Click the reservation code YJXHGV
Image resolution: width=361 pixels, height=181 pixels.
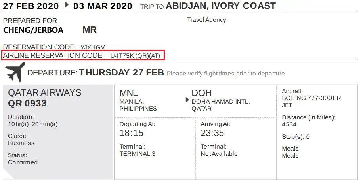click(93, 47)
